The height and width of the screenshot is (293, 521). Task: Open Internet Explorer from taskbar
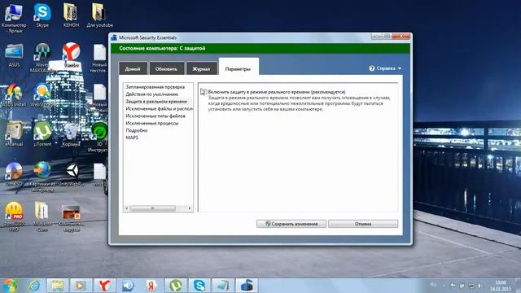point(34,286)
